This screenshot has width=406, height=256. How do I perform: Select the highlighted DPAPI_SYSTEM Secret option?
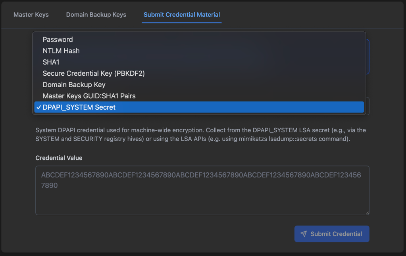(x=79, y=107)
